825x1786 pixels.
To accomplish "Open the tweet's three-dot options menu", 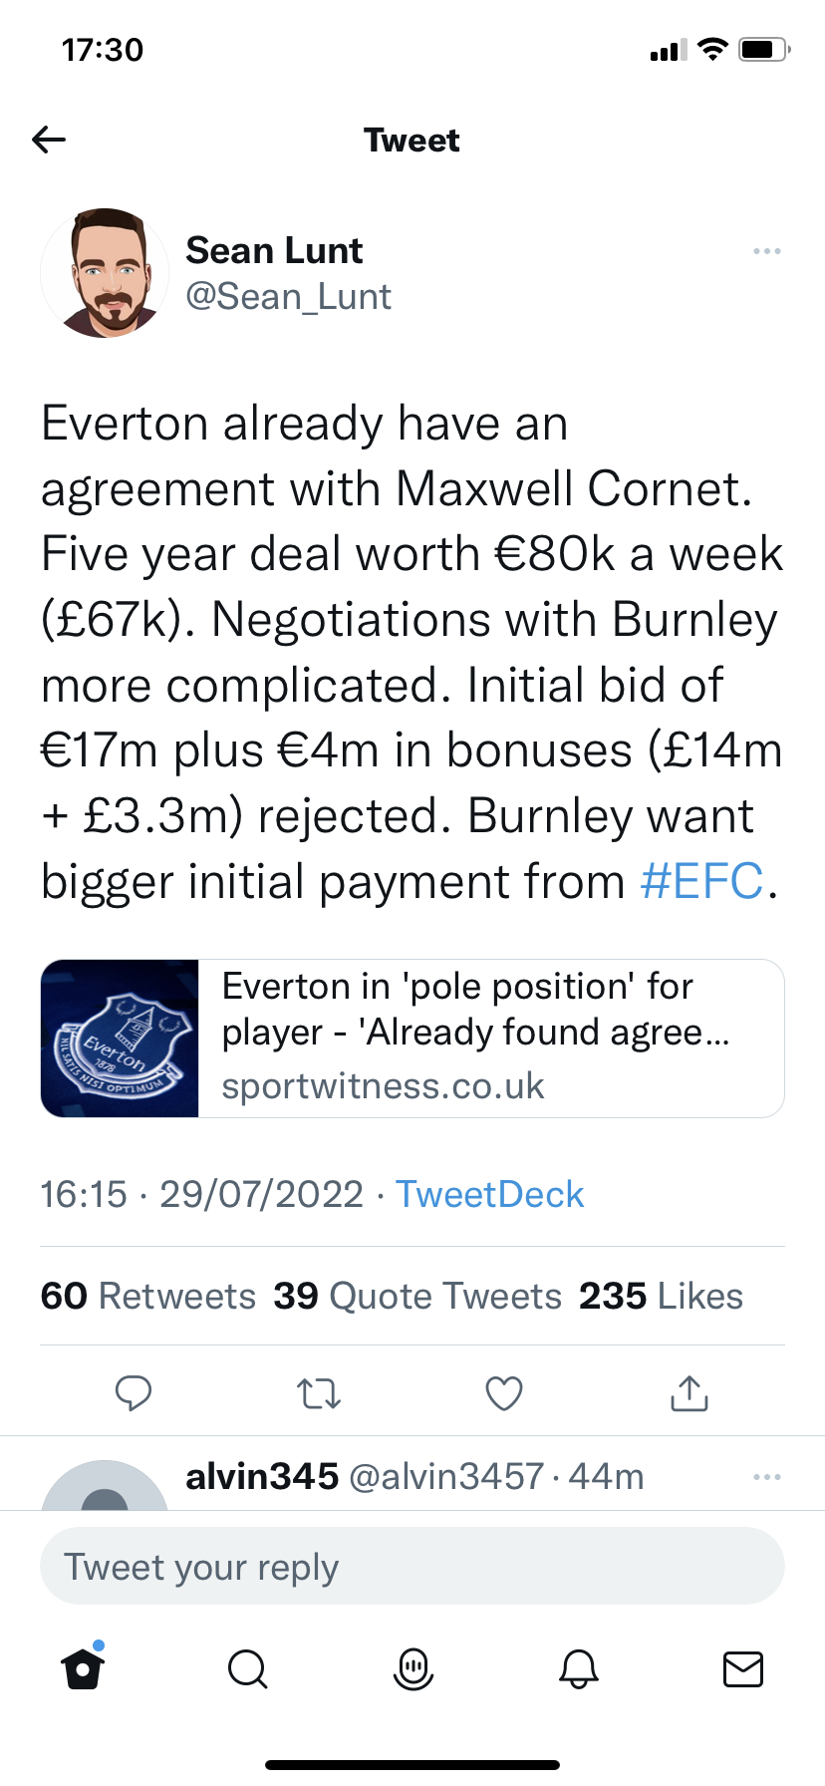I will (766, 251).
